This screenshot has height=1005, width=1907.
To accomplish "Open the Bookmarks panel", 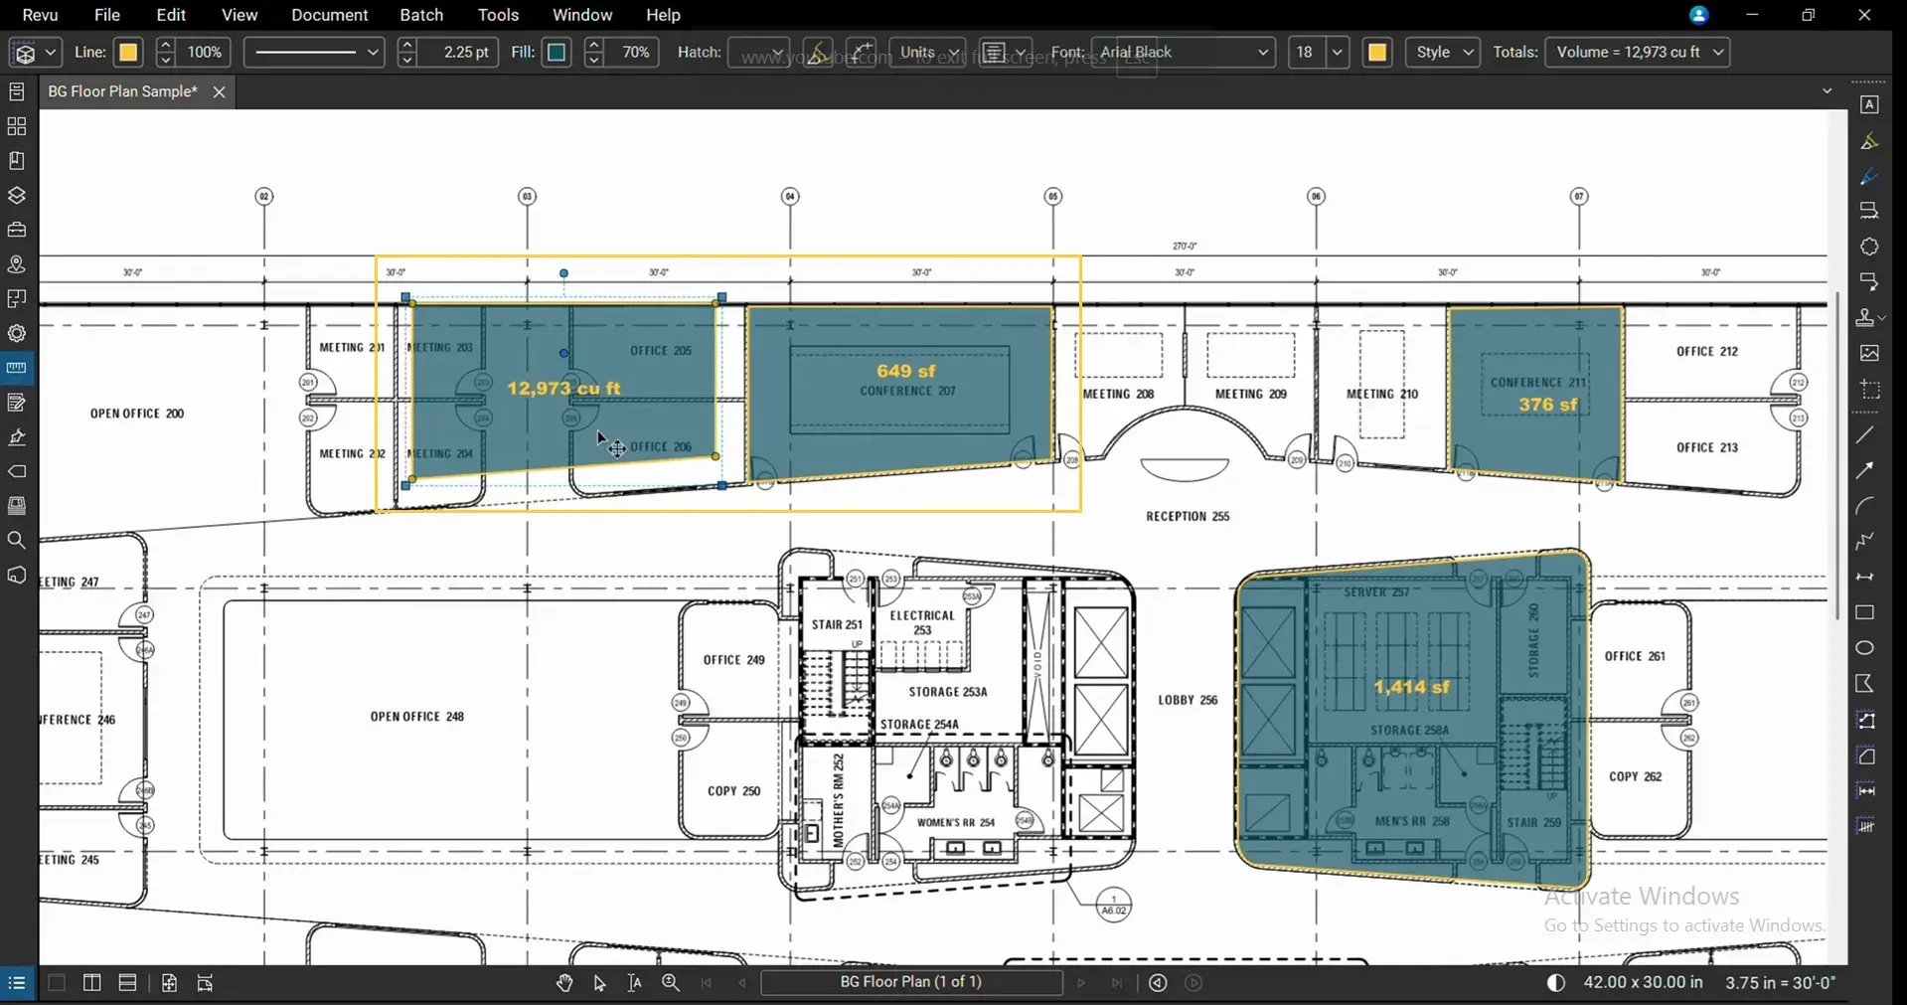I will click(17, 161).
